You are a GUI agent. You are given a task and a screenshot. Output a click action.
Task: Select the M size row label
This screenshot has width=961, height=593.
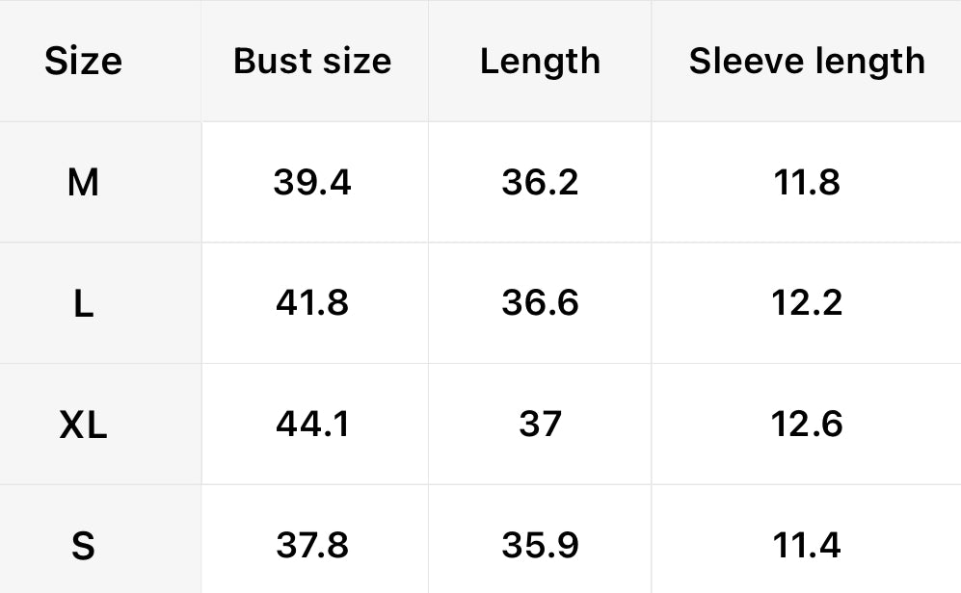point(84,182)
